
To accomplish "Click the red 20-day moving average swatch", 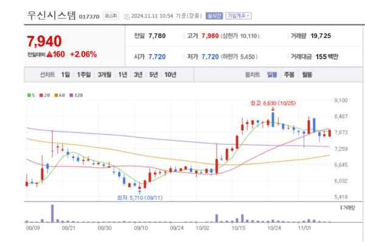I will [x=41, y=95].
